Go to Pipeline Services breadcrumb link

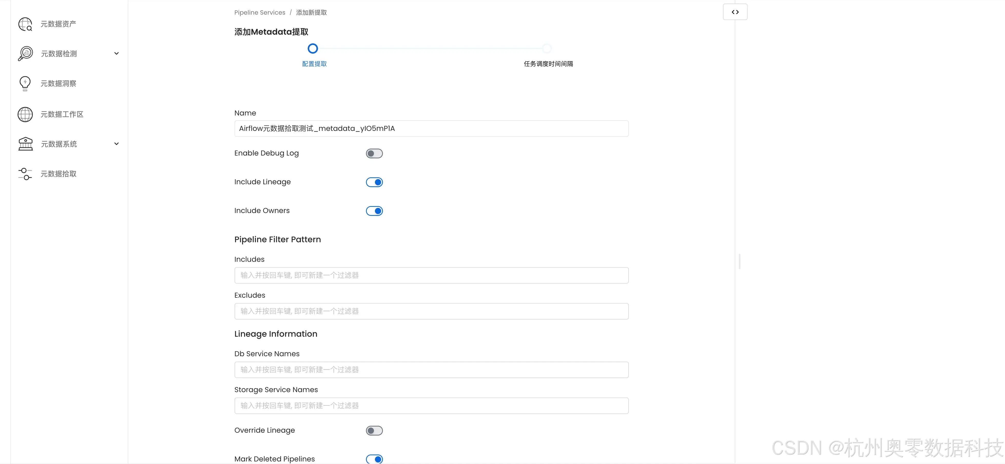tap(259, 13)
